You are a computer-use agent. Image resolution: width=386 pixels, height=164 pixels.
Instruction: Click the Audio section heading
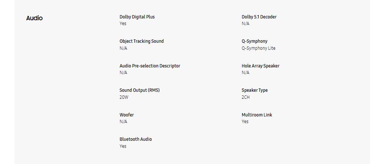(x=34, y=18)
